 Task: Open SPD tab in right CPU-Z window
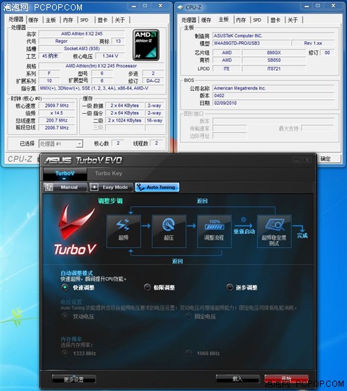[257, 20]
